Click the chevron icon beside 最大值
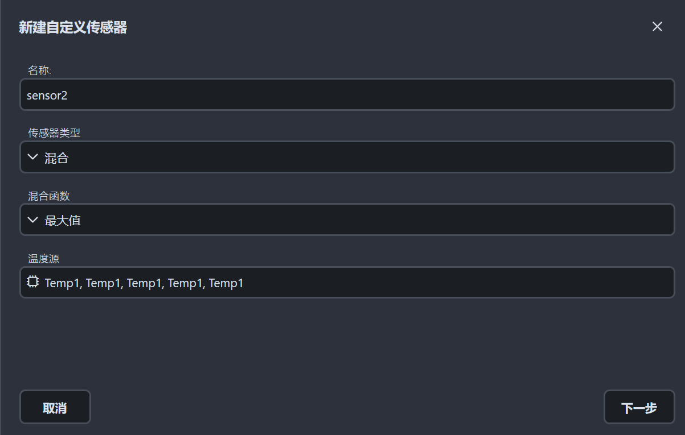 (32, 219)
